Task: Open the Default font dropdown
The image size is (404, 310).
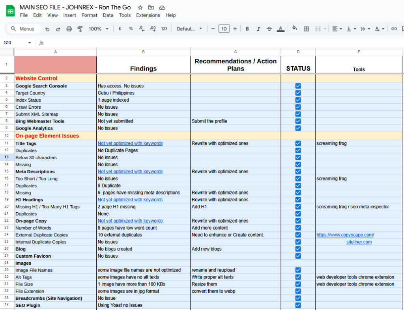Action: pos(189,29)
